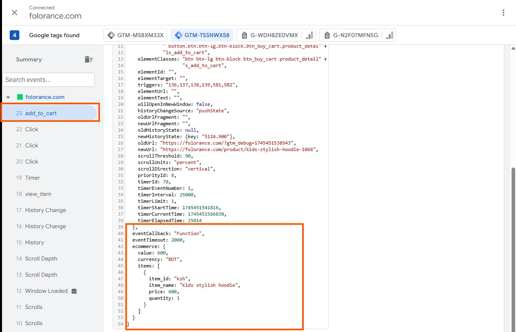Click the currency "BDT" value

[173, 259]
